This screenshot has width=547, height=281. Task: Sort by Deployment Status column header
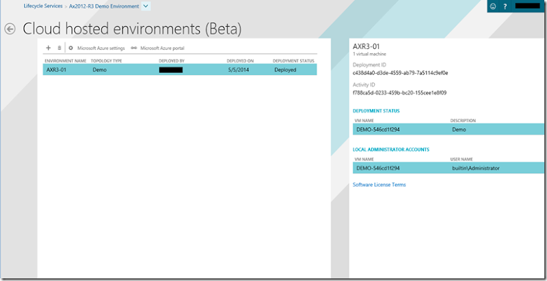(293, 61)
